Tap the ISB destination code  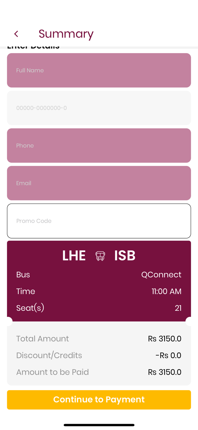tap(125, 255)
